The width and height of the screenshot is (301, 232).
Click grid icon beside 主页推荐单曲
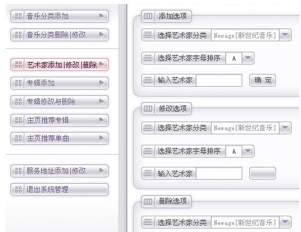[x=19, y=138]
